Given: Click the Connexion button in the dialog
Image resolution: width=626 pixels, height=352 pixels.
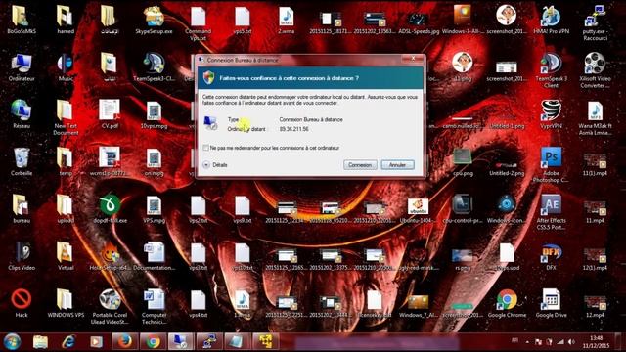Looking at the screenshot, I should [360, 165].
